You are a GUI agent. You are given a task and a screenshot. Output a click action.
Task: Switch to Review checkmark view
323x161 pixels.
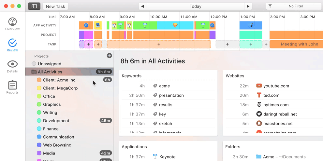pos(12,43)
